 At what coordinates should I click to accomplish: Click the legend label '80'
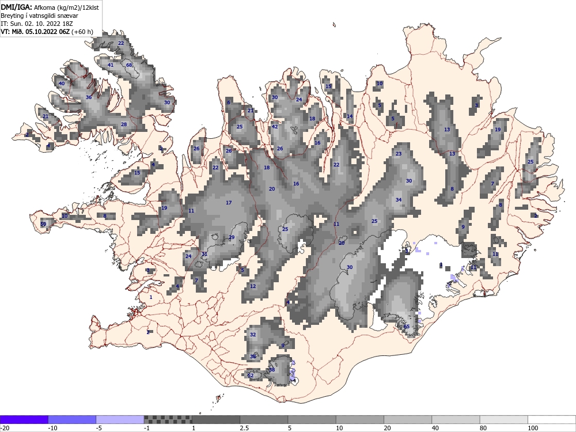(483, 428)
